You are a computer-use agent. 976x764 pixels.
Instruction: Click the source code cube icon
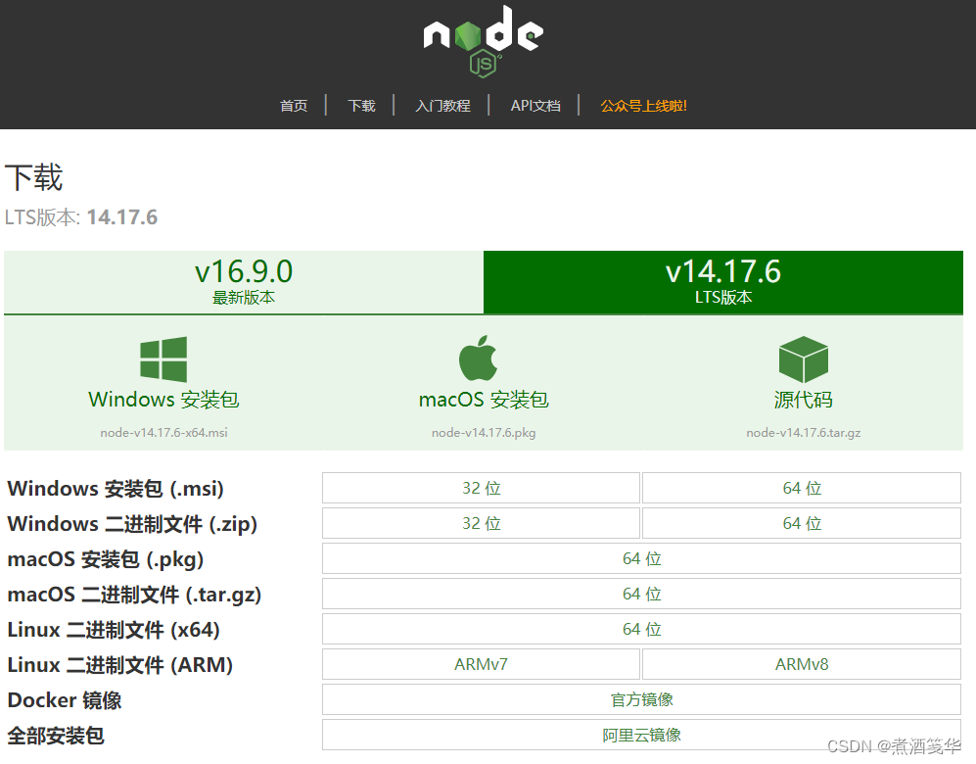click(803, 359)
